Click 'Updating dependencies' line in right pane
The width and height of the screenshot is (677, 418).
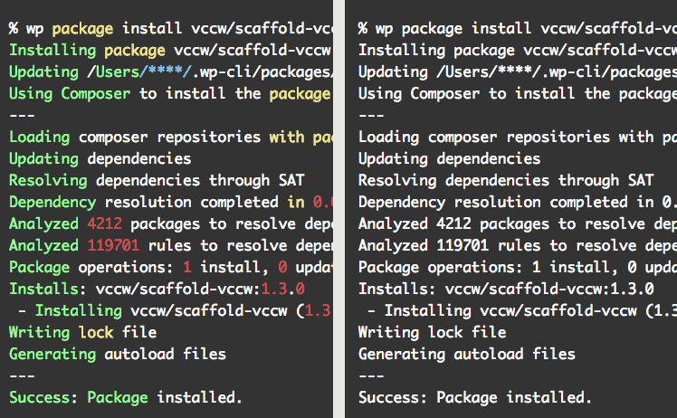pyautogui.click(x=450, y=158)
